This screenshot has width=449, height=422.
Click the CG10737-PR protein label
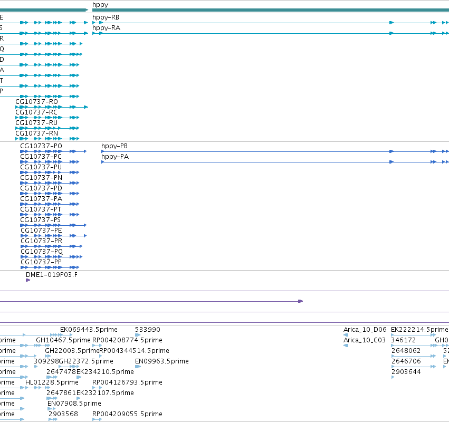(41, 241)
